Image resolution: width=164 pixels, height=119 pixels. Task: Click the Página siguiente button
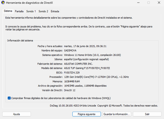click(x=86, y=114)
